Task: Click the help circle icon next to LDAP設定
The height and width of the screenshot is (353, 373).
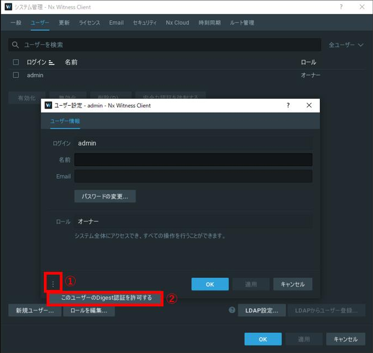Action: click(x=232, y=310)
